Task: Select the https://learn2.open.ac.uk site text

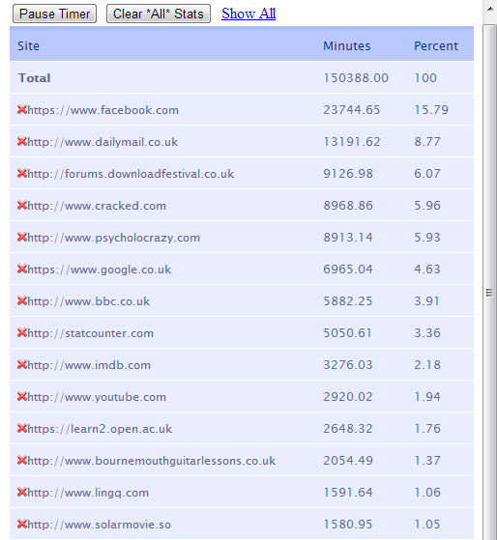Action: click(x=100, y=429)
